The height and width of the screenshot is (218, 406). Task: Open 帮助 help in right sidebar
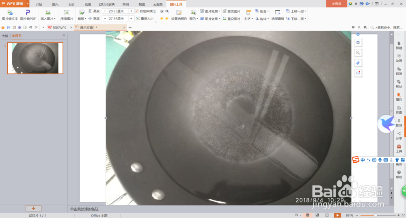(399, 174)
